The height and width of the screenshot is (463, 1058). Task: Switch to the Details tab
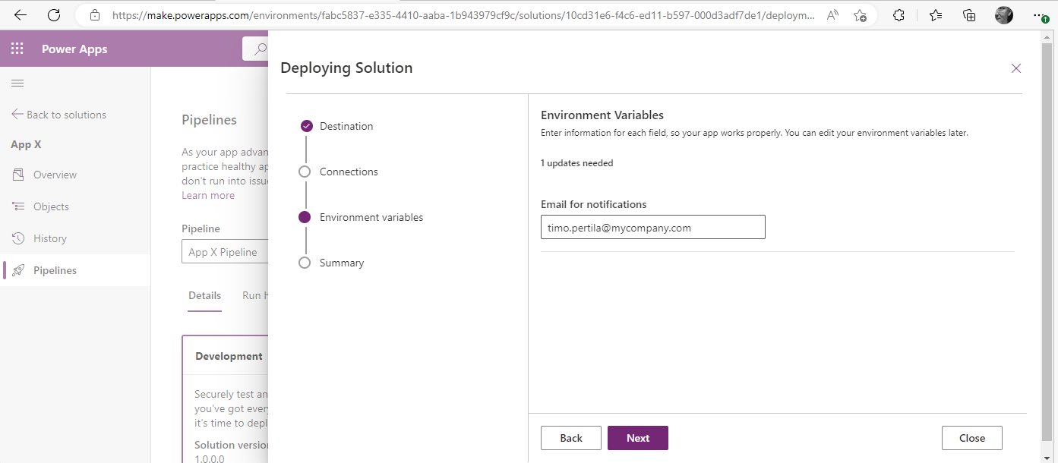pos(205,295)
